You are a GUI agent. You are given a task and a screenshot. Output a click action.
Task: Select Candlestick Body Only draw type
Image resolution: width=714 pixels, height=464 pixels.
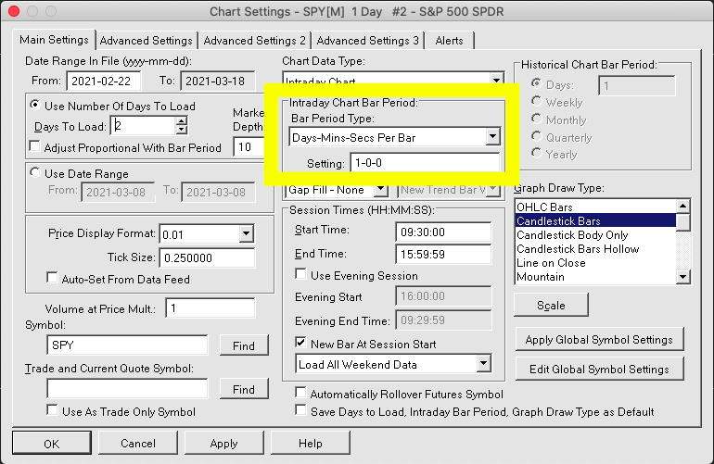click(595, 234)
